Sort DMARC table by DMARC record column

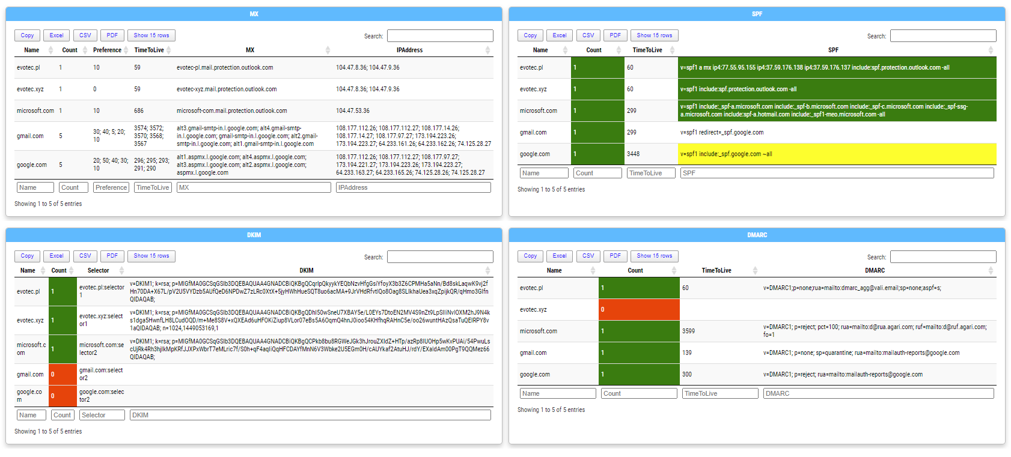click(875, 271)
